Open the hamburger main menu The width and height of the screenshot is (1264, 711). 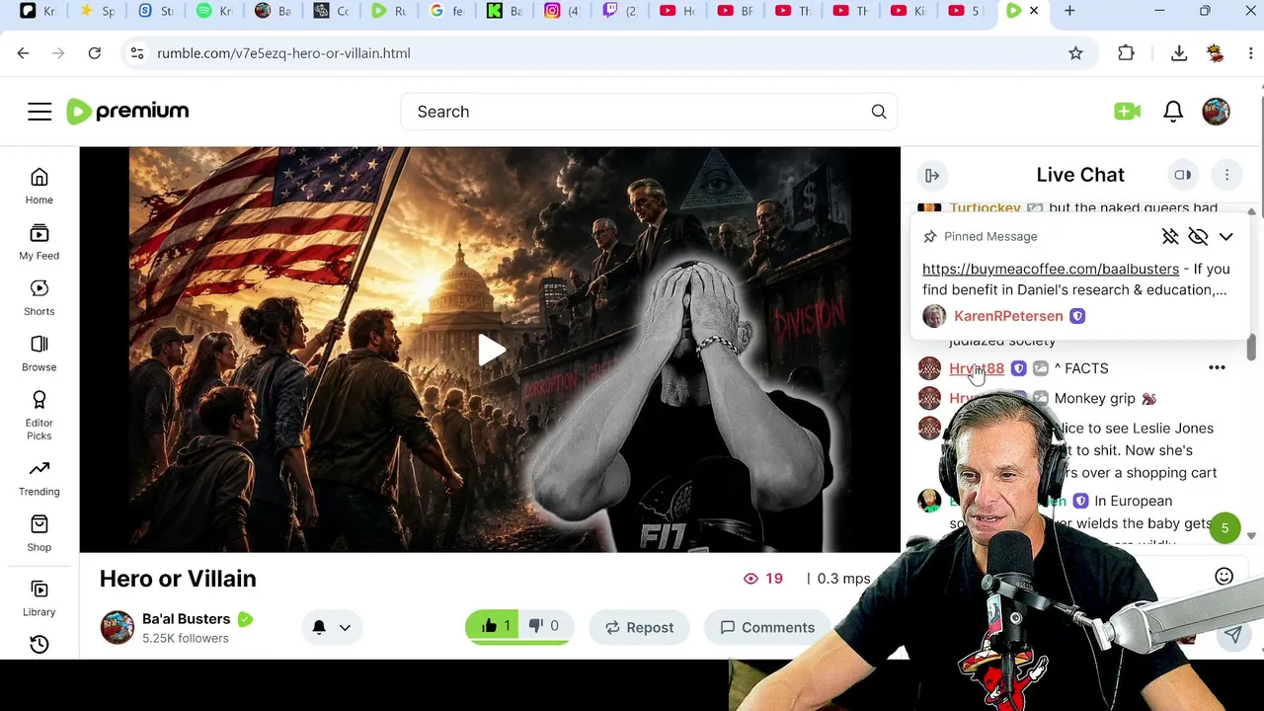39,112
